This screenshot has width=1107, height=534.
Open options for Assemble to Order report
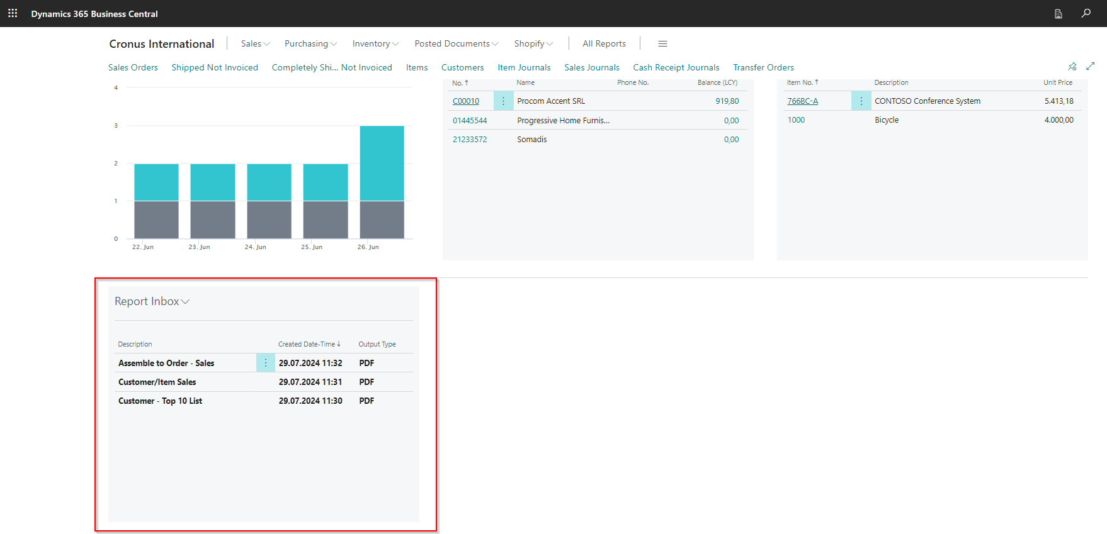pyautogui.click(x=266, y=363)
